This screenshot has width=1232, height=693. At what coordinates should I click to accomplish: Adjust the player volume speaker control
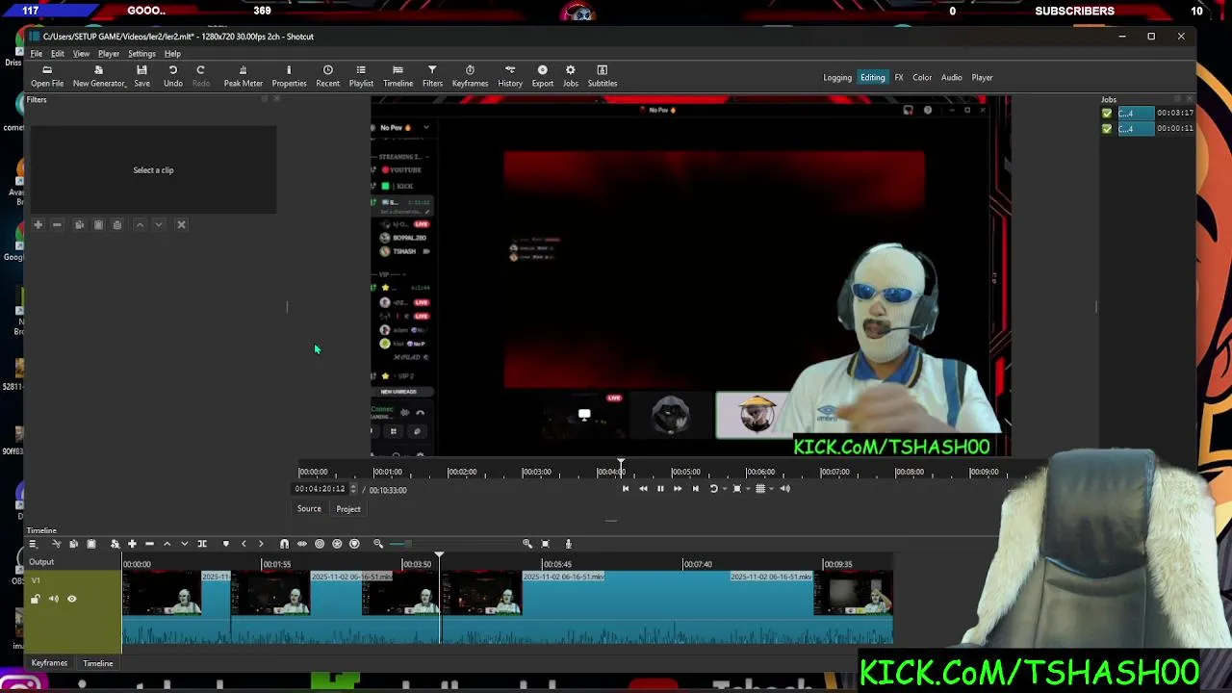(x=785, y=489)
